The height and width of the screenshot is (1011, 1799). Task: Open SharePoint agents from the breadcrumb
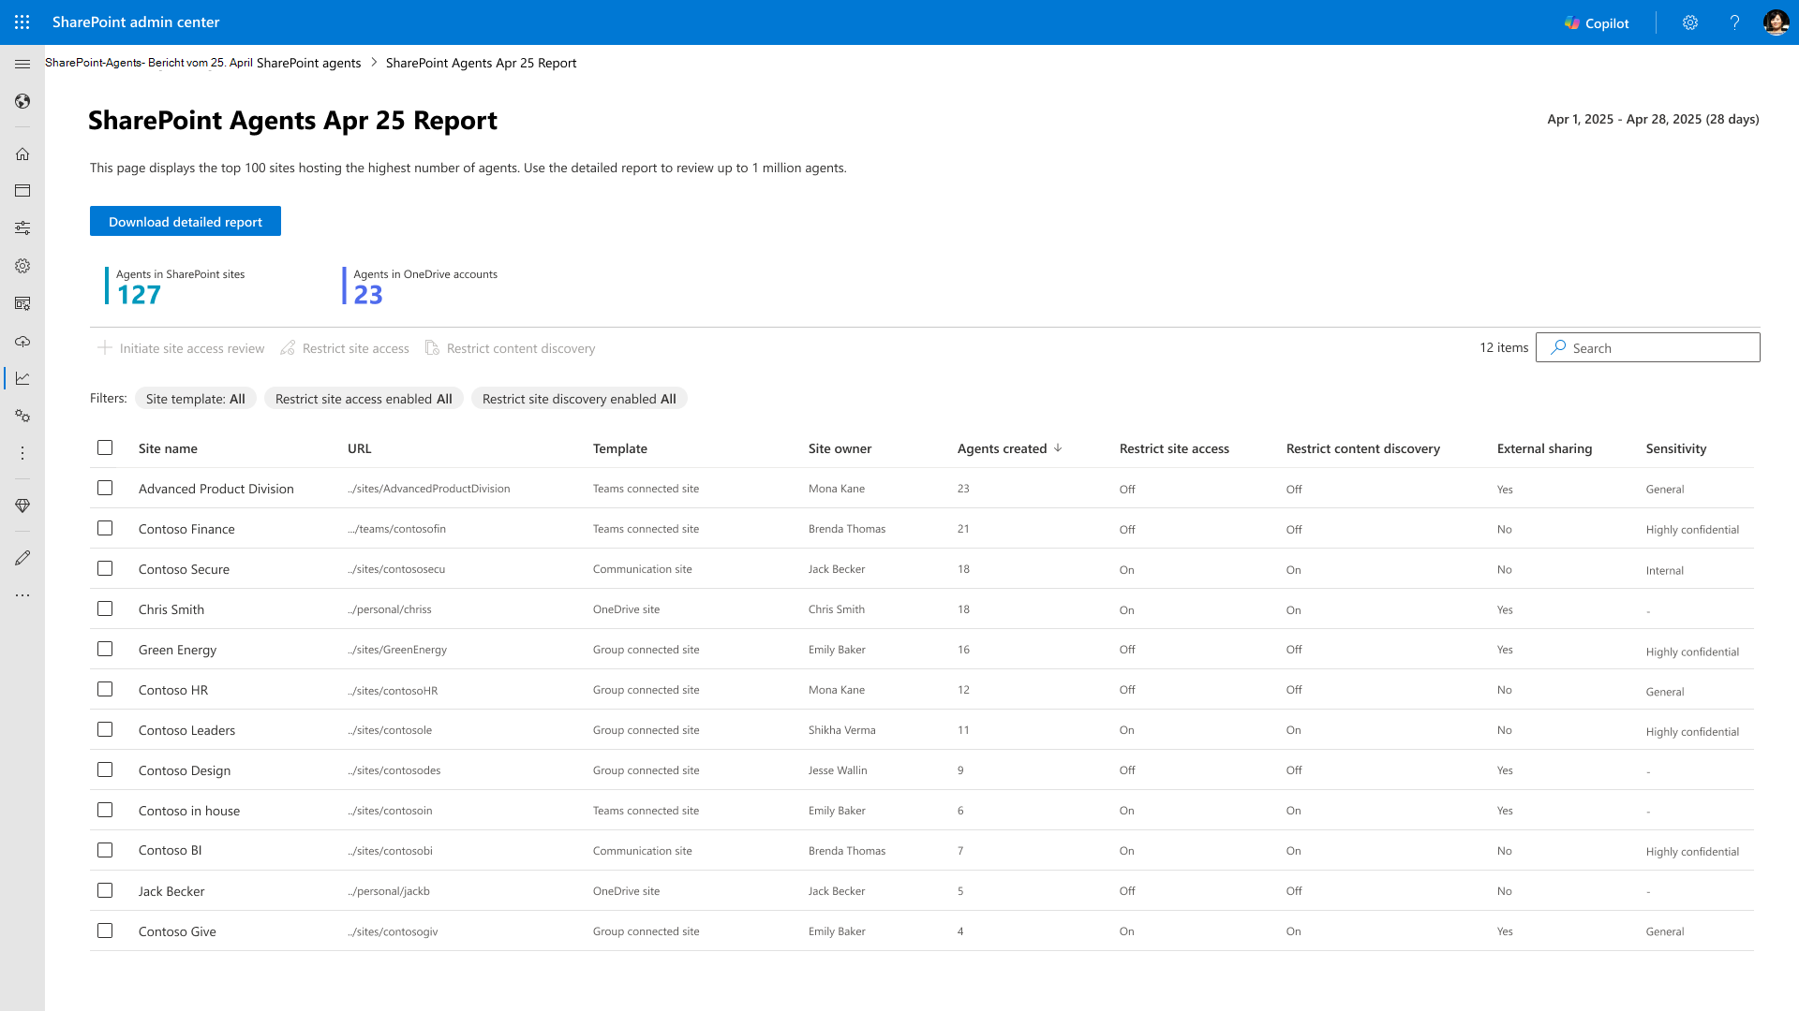click(x=307, y=63)
